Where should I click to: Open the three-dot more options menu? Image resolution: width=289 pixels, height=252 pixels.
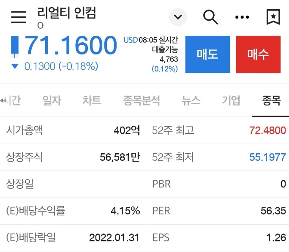(242, 17)
